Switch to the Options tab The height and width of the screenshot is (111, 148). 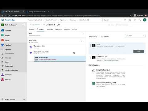[67, 29]
